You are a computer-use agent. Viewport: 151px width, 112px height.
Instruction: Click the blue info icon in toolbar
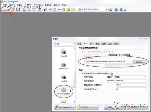[x=116, y=10]
